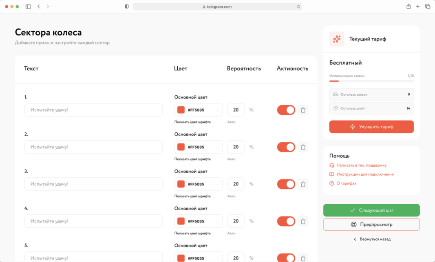Disable the activity toggle for sector 1
This screenshot has height=262, width=435.
[x=286, y=110]
